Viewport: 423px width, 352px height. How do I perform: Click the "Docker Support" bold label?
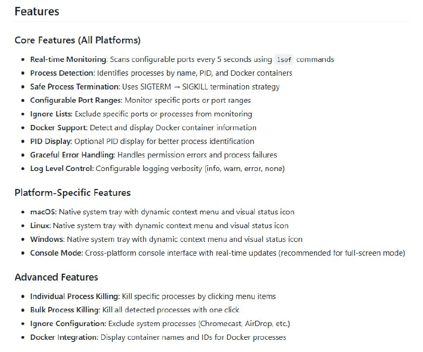(59, 128)
